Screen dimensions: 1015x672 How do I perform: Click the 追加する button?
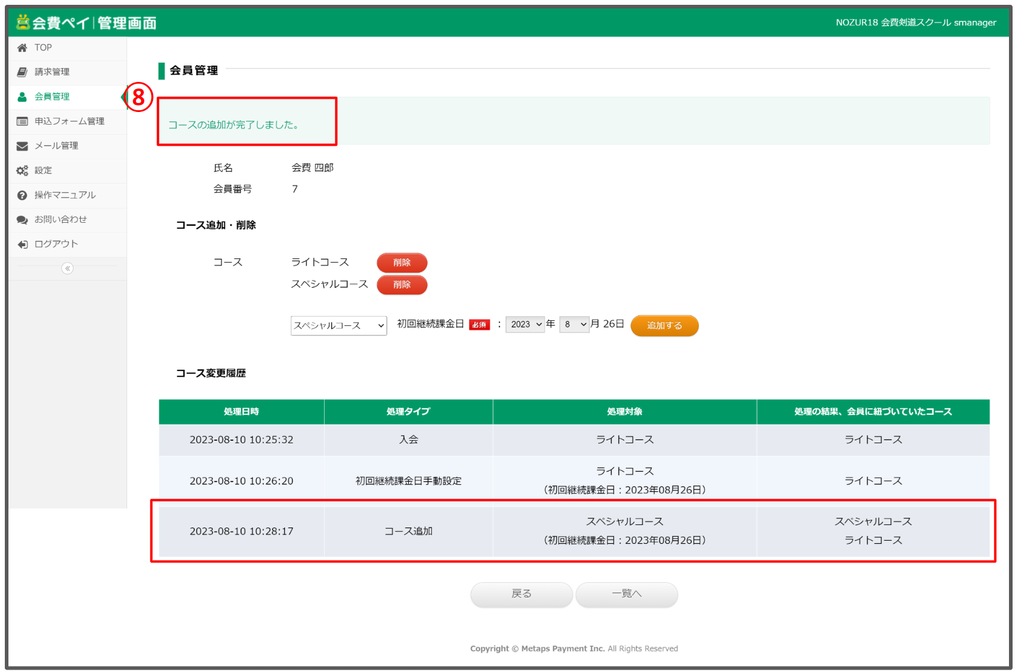pos(664,325)
